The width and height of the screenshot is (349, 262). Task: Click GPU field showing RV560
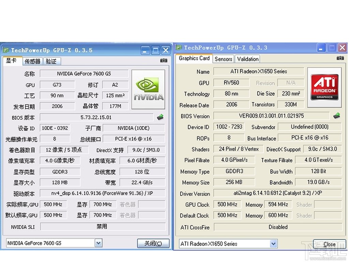coord(231,83)
